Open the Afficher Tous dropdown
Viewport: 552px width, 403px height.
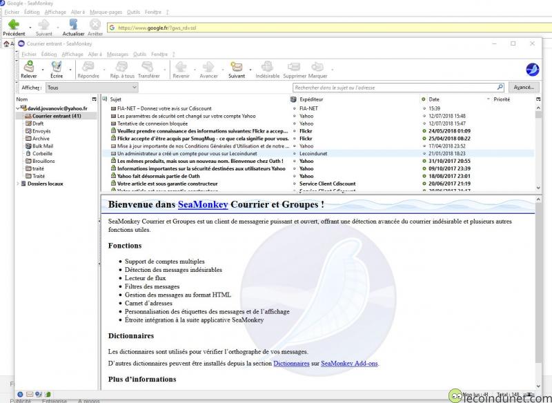[x=92, y=87]
